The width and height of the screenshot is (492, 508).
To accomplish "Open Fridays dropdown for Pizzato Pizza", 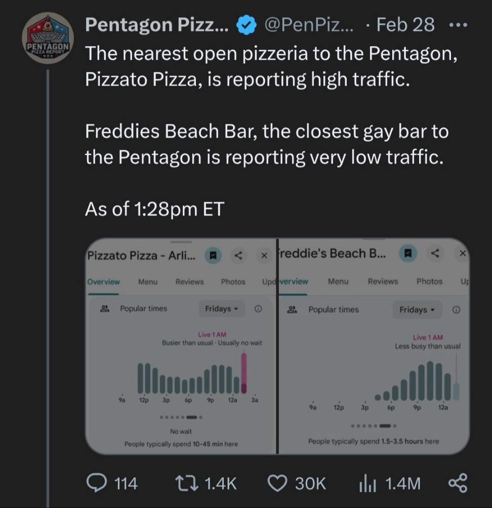I will coord(222,309).
